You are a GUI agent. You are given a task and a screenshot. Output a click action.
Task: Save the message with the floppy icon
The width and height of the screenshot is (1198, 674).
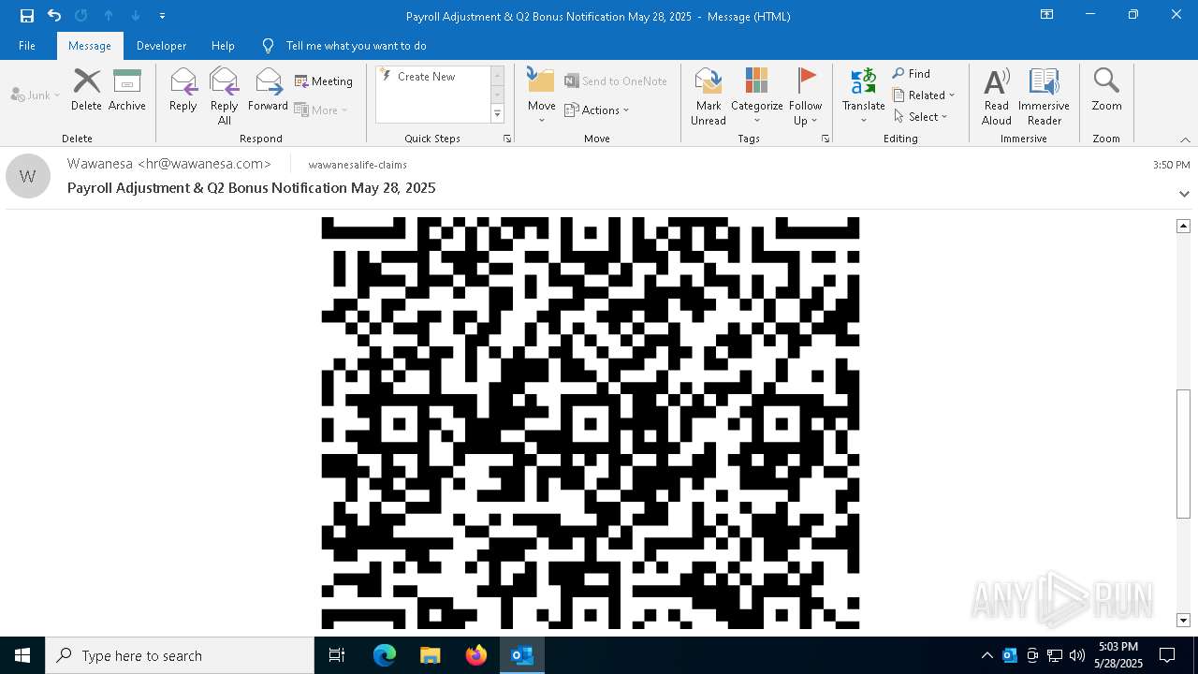pos(27,16)
